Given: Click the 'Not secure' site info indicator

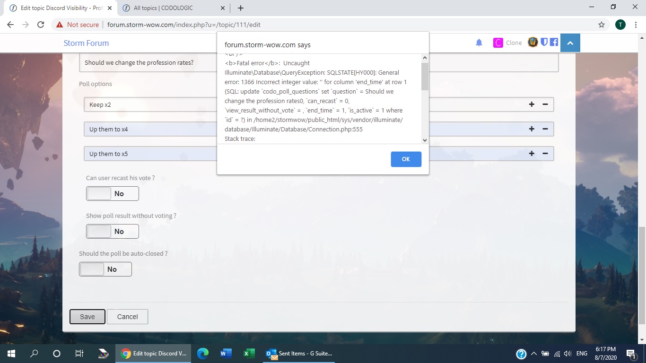Looking at the screenshot, I should [78, 25].
